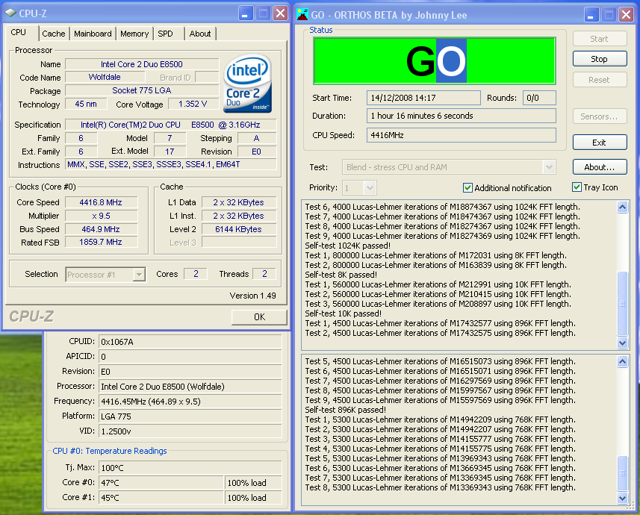Click the Core #0 100% load field

(253, 483)
